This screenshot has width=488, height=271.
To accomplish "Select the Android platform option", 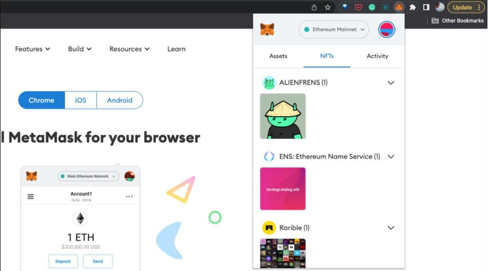I will 119,100.
